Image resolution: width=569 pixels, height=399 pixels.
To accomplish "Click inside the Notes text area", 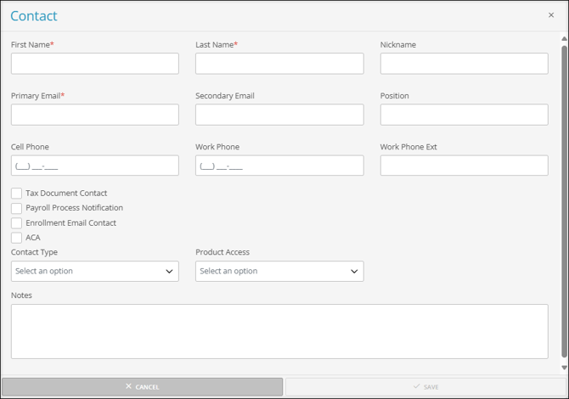I will 279,331.
